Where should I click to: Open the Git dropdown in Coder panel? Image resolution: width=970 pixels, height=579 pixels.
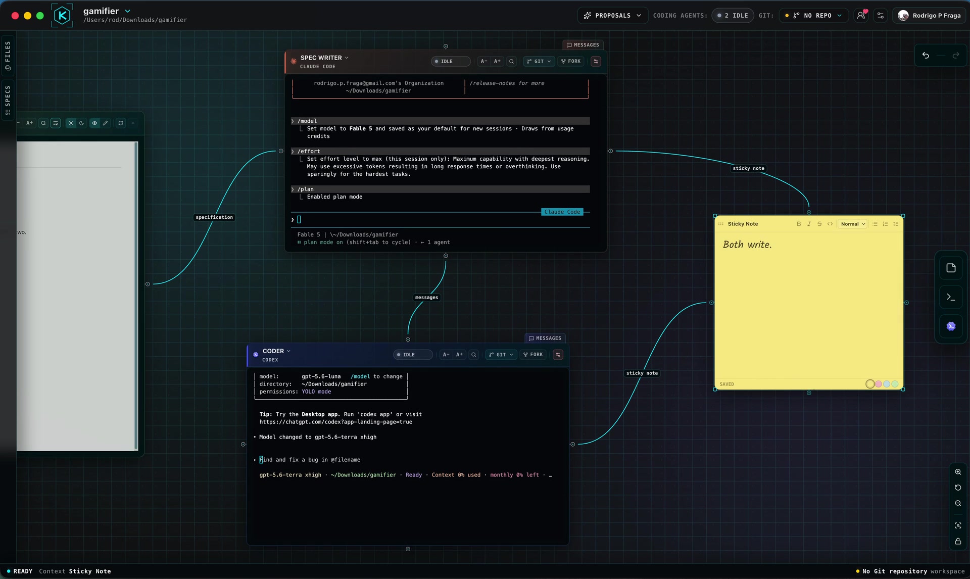click(501, 355)
